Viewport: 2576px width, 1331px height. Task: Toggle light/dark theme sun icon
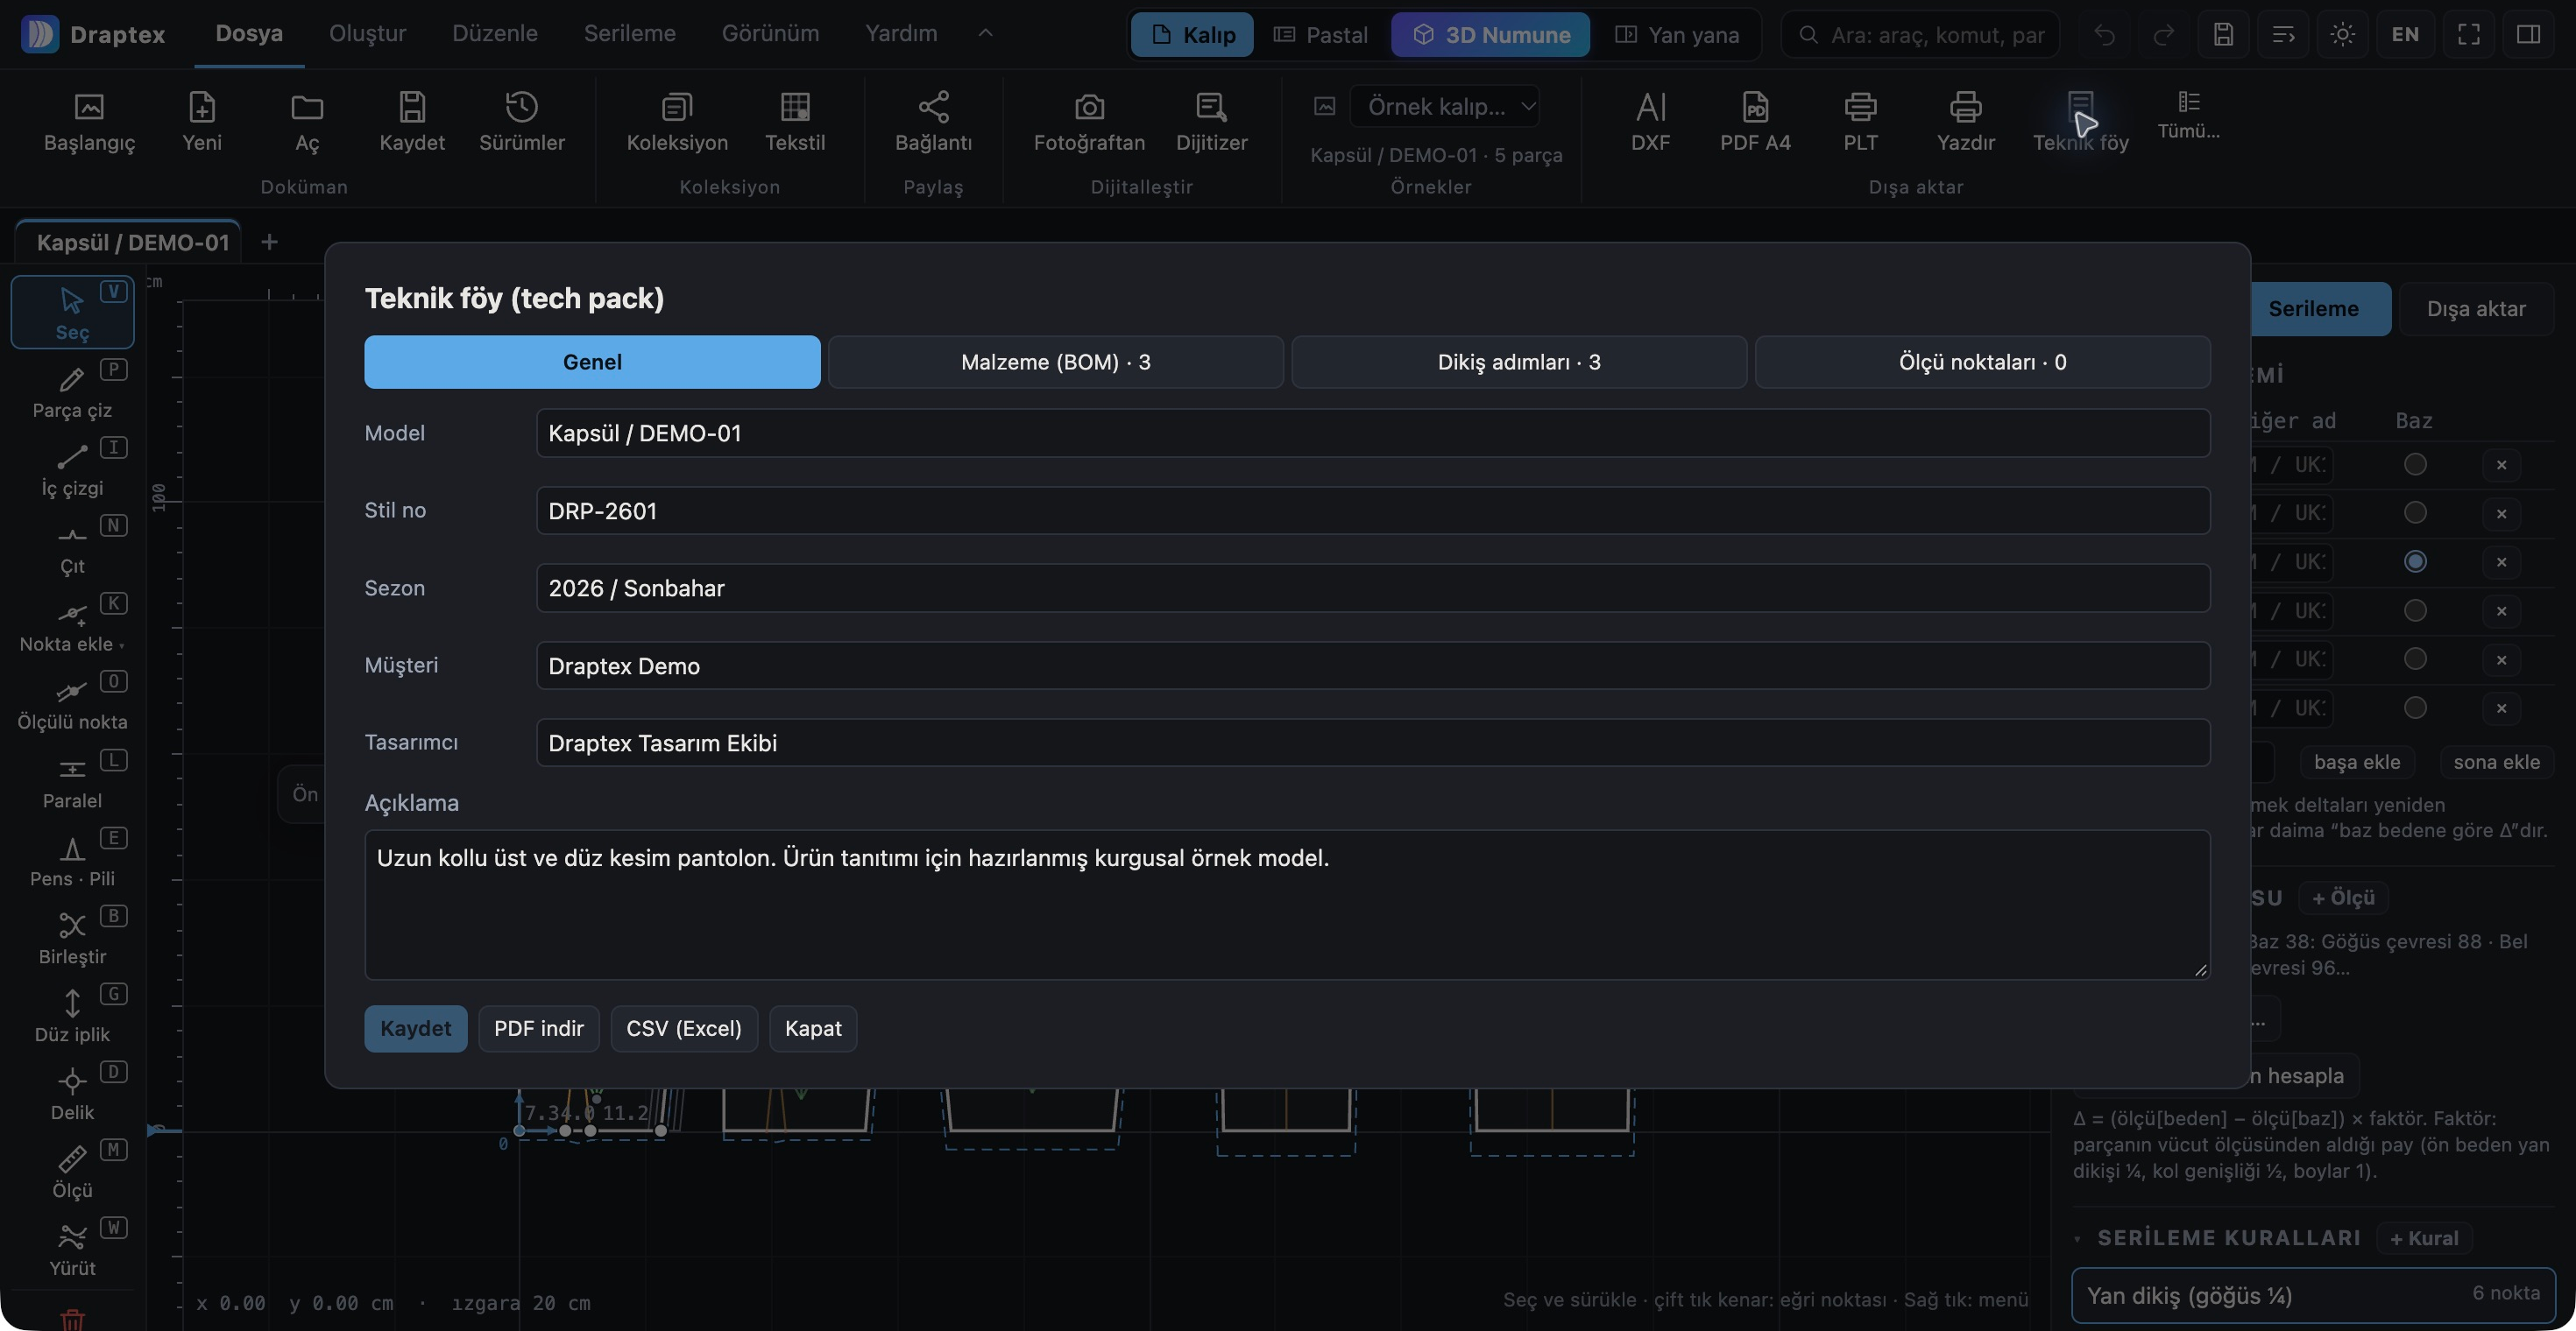pyautogui.click(x=2342, y=35)
